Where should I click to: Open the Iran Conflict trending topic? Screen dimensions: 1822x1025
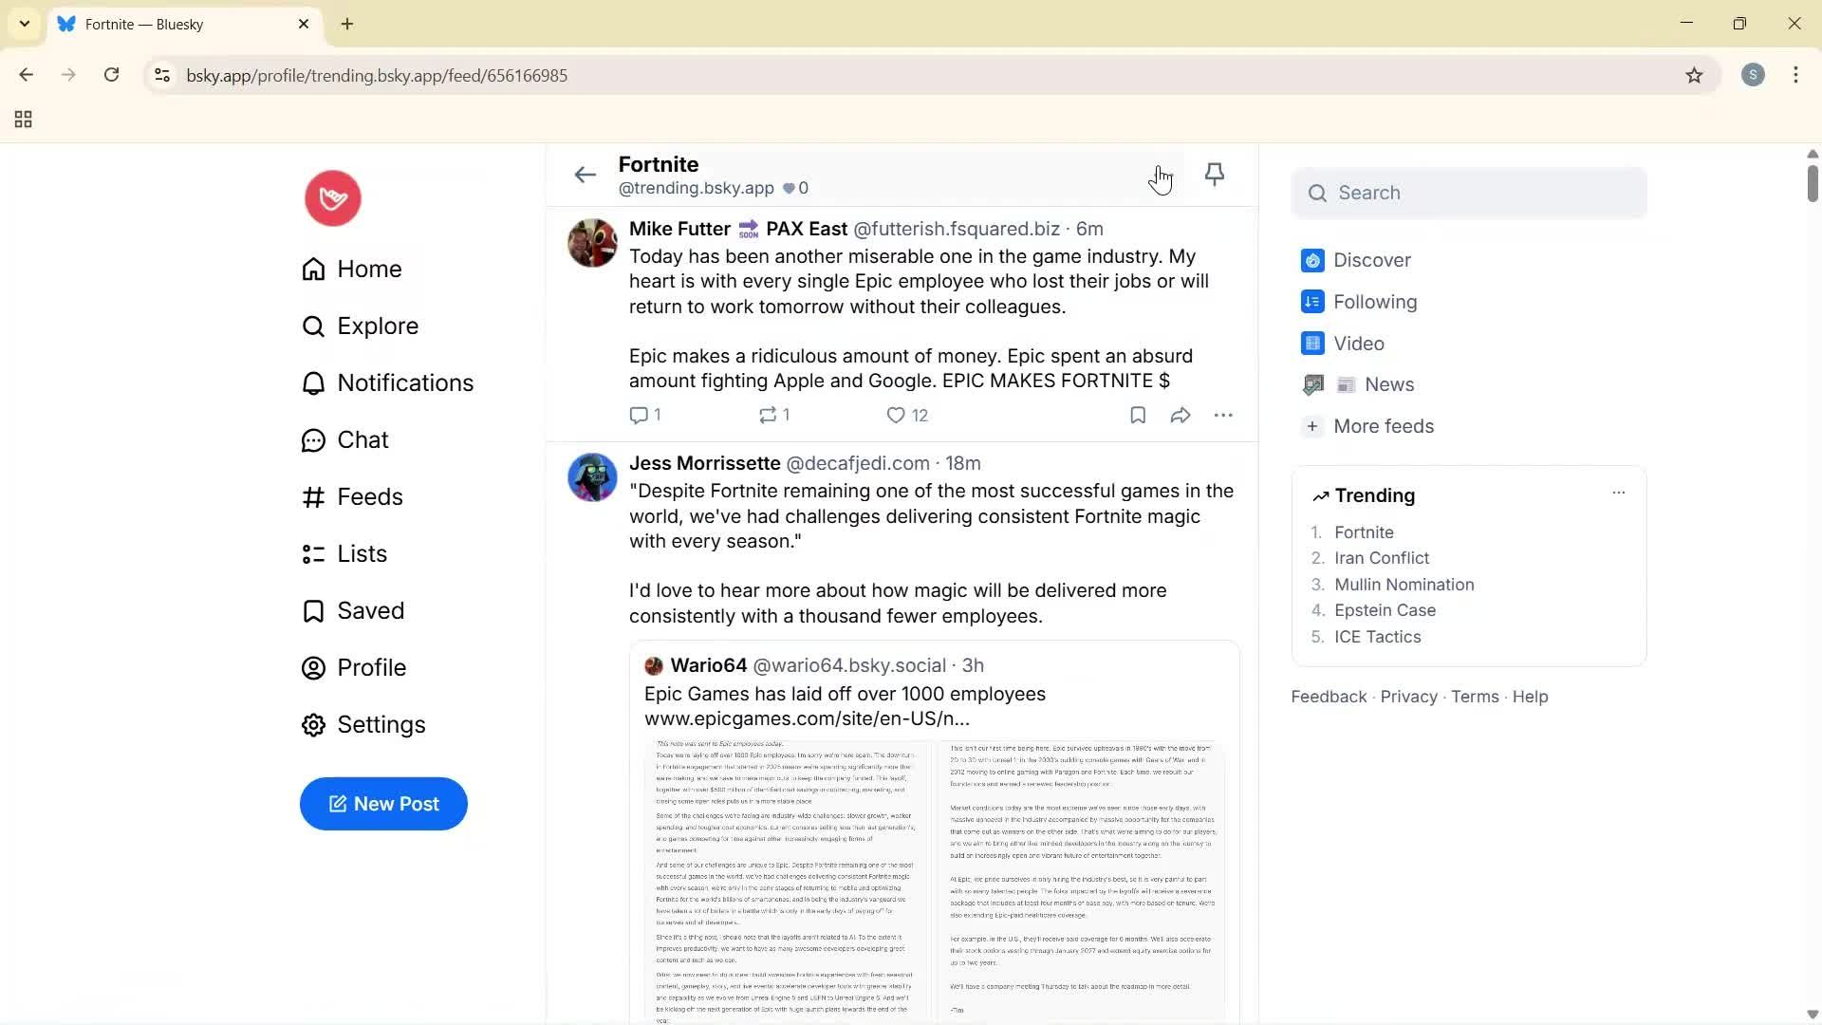(1381, 558)
